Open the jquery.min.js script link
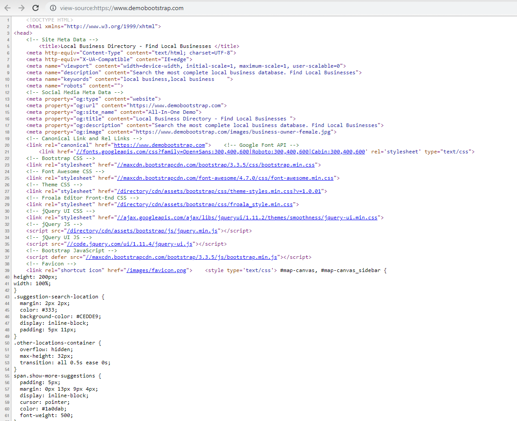The height and width of the screenshot is (421, 517). point(143,231)
